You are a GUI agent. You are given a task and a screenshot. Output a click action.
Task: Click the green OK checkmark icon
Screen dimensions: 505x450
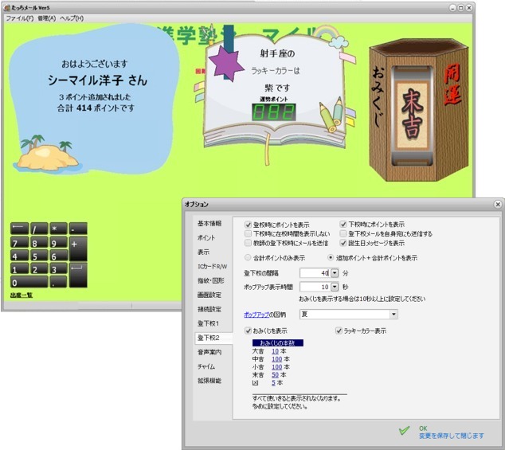click(405, 431)
